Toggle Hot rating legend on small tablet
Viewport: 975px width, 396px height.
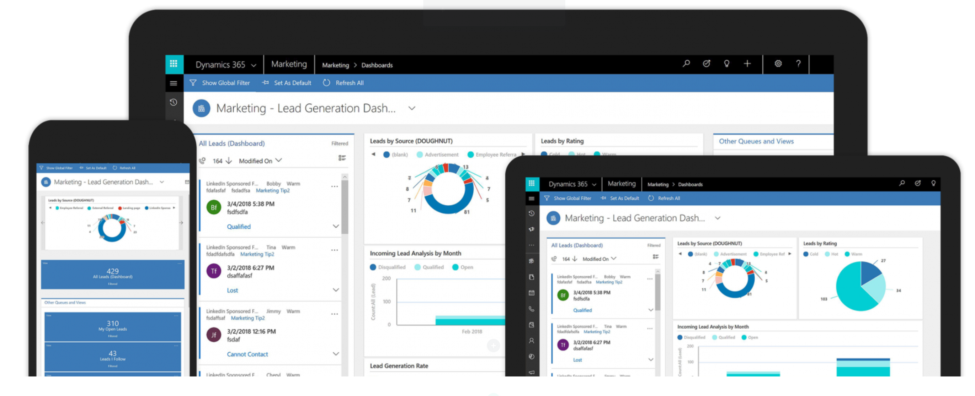(832, 254)
